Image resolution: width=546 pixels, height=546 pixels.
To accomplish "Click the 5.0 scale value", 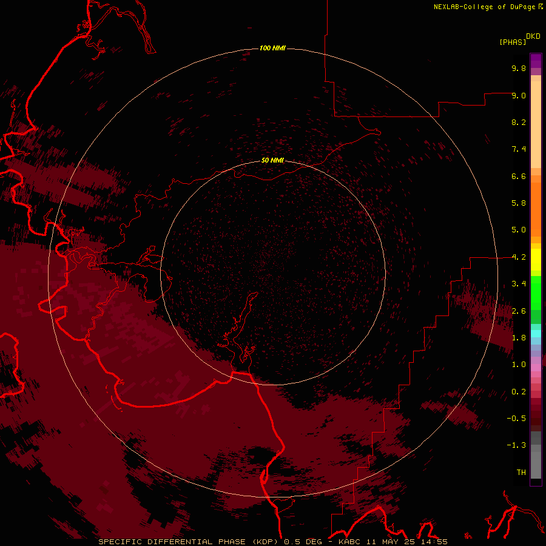I will pos(519,230).
